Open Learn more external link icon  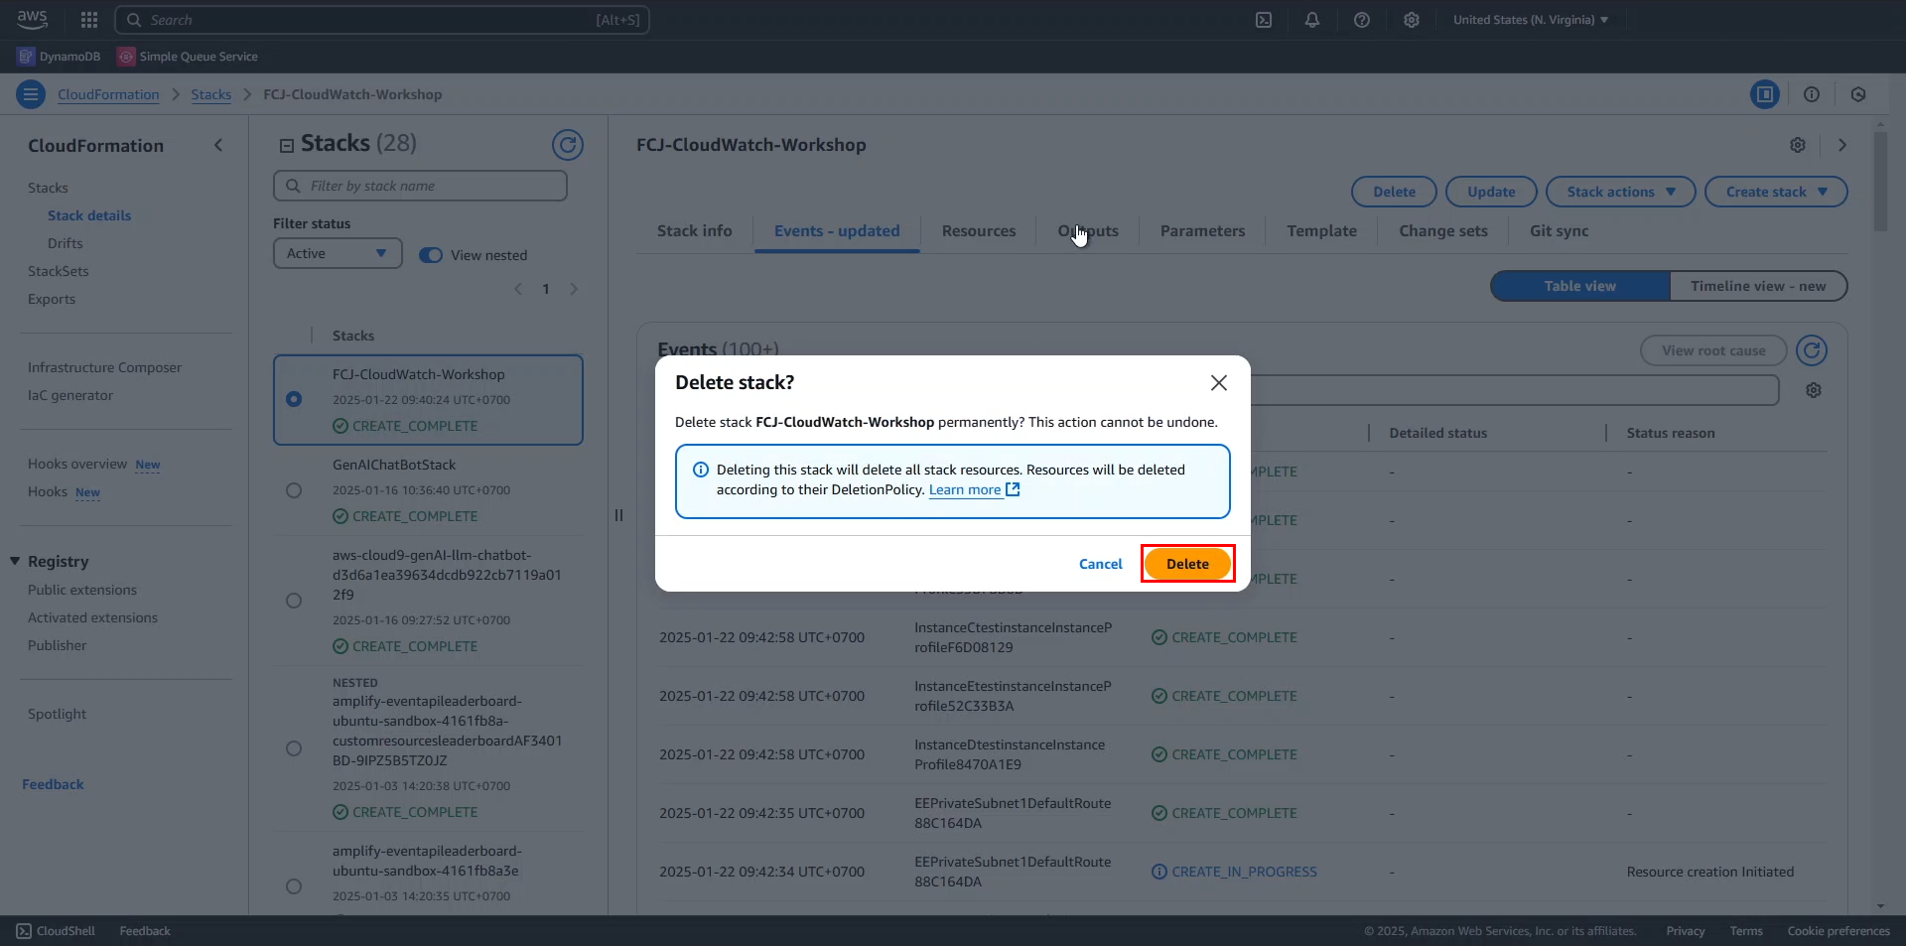tap(1013, 489)
